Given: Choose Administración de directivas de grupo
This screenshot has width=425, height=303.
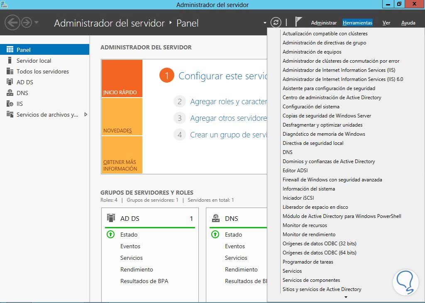Looking at the screenshot, I should 325,43.
